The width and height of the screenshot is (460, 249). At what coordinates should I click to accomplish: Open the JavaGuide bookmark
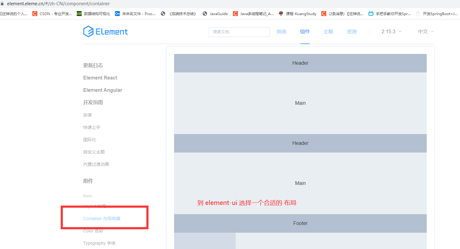[x=215, y=14]
